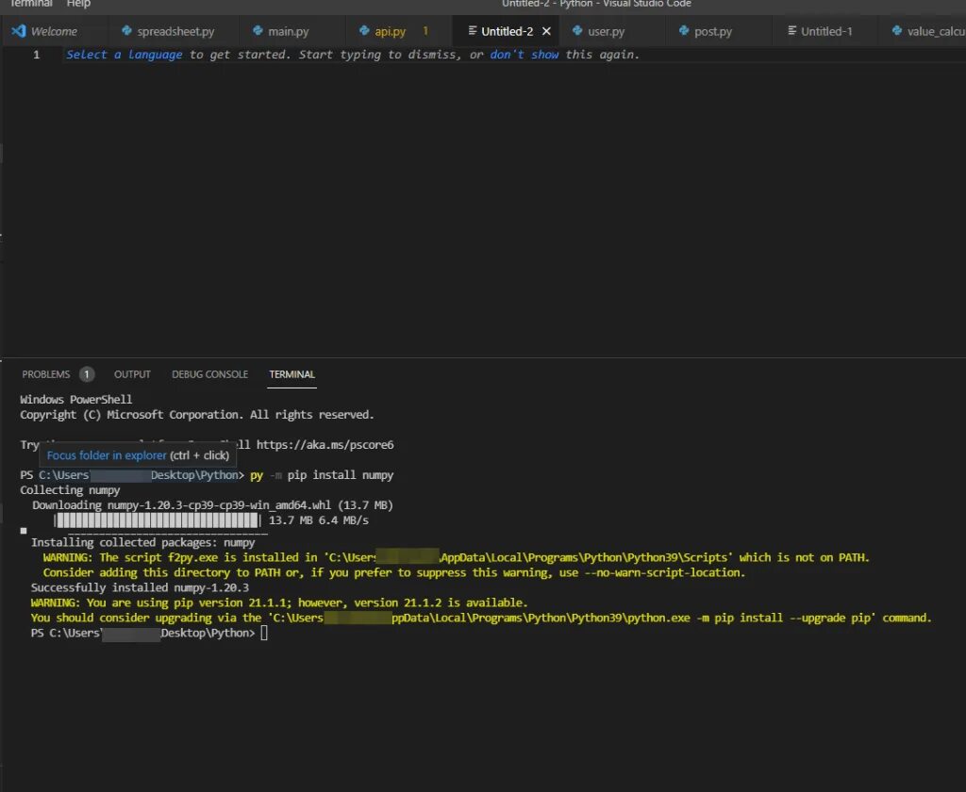Click the VS Code logo icon on Welcome tab
The height and width of the screenshot is (792, 966).
point(19,31)
